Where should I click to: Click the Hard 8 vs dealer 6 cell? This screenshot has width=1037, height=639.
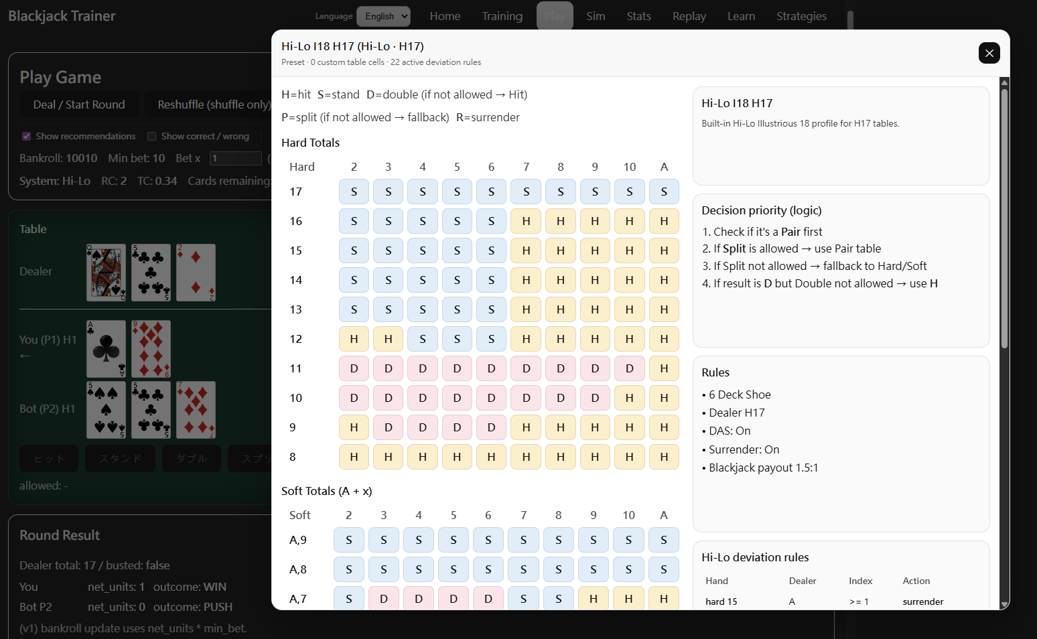(x=491, y=457)
